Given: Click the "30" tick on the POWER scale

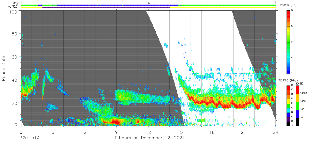Looking at the screenshot, I should [x=292, y=26].
